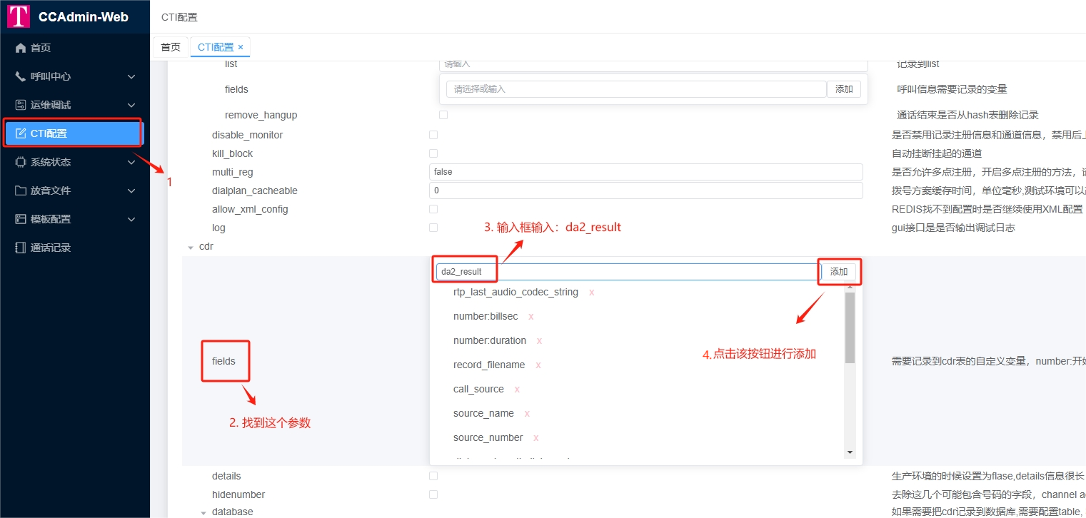Screen dimensions: 1086x518
Task: Select the CTI配置 tab
Action: 214,46
